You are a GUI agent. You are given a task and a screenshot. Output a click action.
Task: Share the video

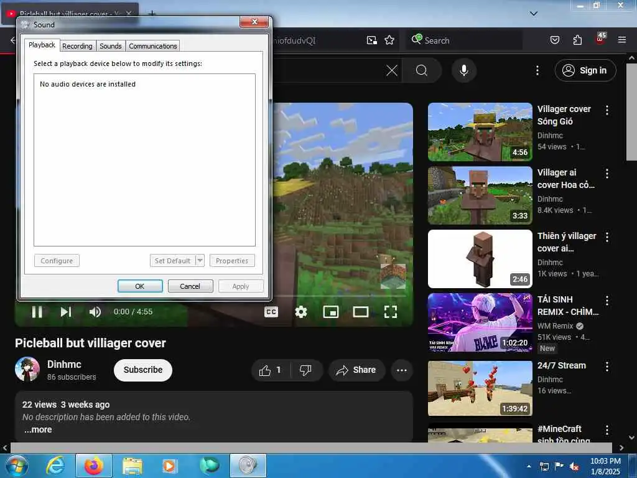356,370
